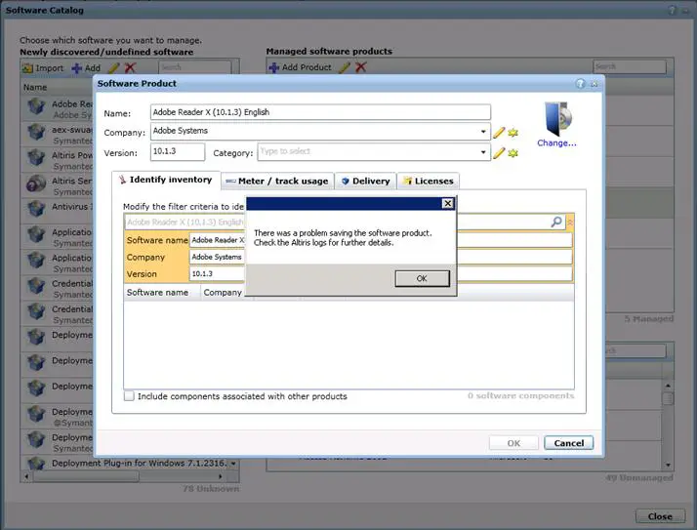Close the error message box with X
This screenshot has height=530, width=697.
coord(448,203)
